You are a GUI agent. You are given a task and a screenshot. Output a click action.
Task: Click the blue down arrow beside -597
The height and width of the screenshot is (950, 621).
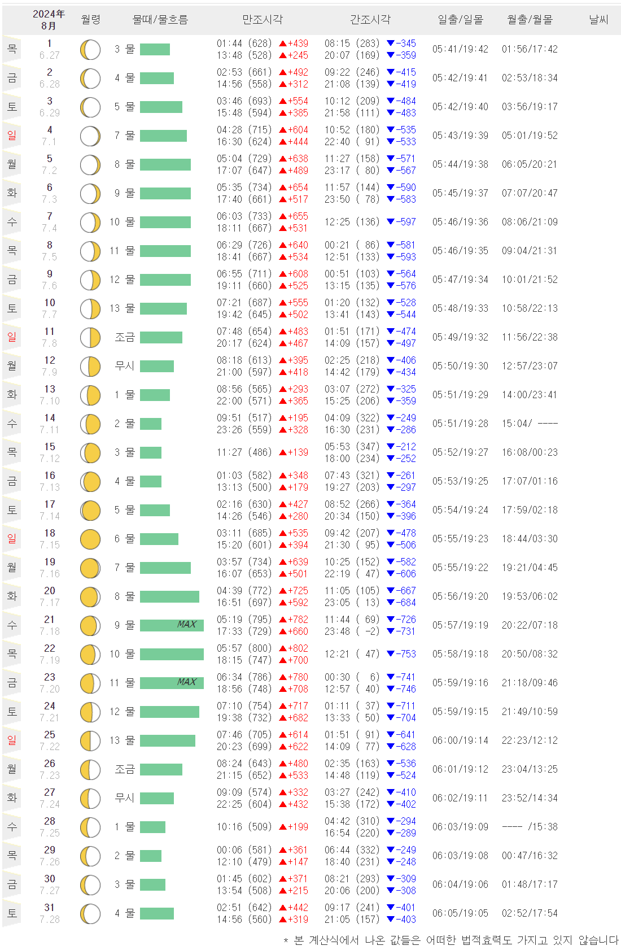391,222
